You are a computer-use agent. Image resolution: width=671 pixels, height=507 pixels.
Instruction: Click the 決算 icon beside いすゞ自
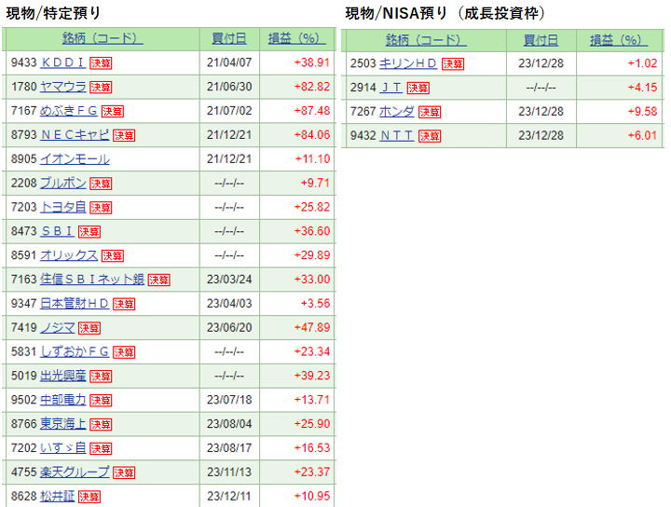point(101,448)
